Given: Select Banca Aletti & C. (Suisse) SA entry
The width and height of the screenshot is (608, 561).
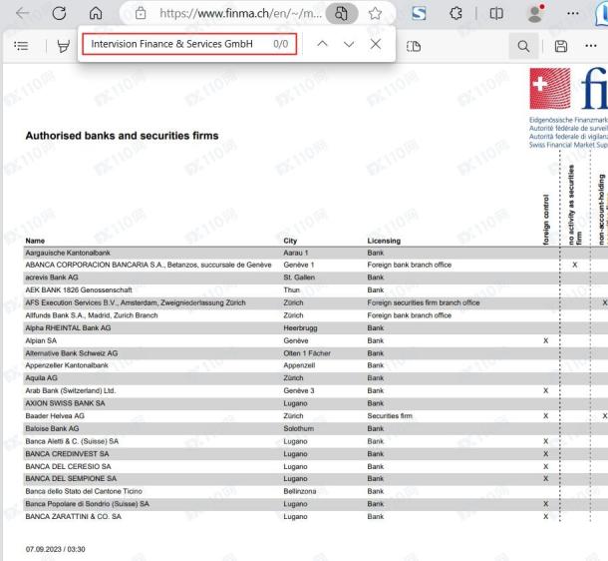Looking at the screenshot, I should point(72,441).
